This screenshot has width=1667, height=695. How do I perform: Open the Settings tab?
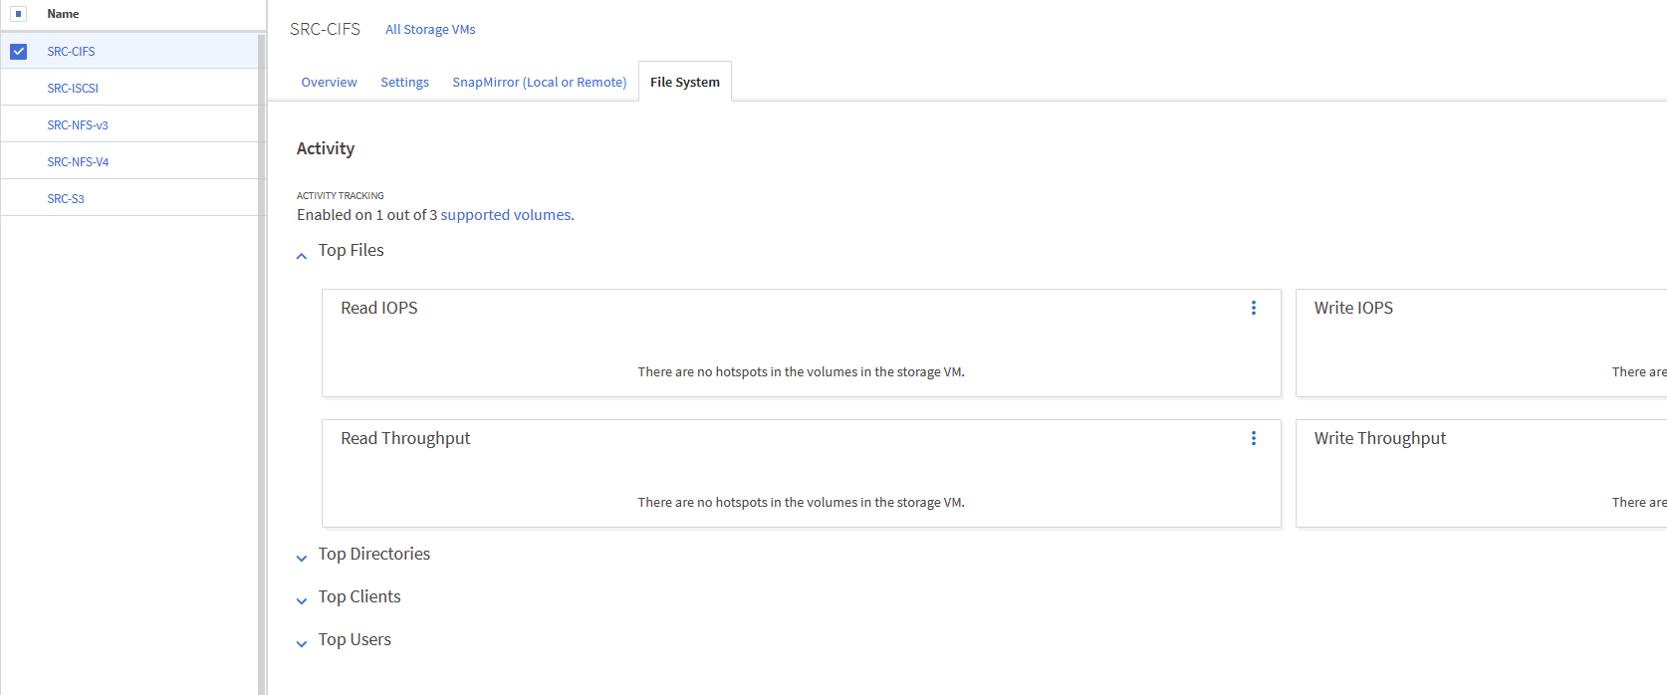[404, 83]
